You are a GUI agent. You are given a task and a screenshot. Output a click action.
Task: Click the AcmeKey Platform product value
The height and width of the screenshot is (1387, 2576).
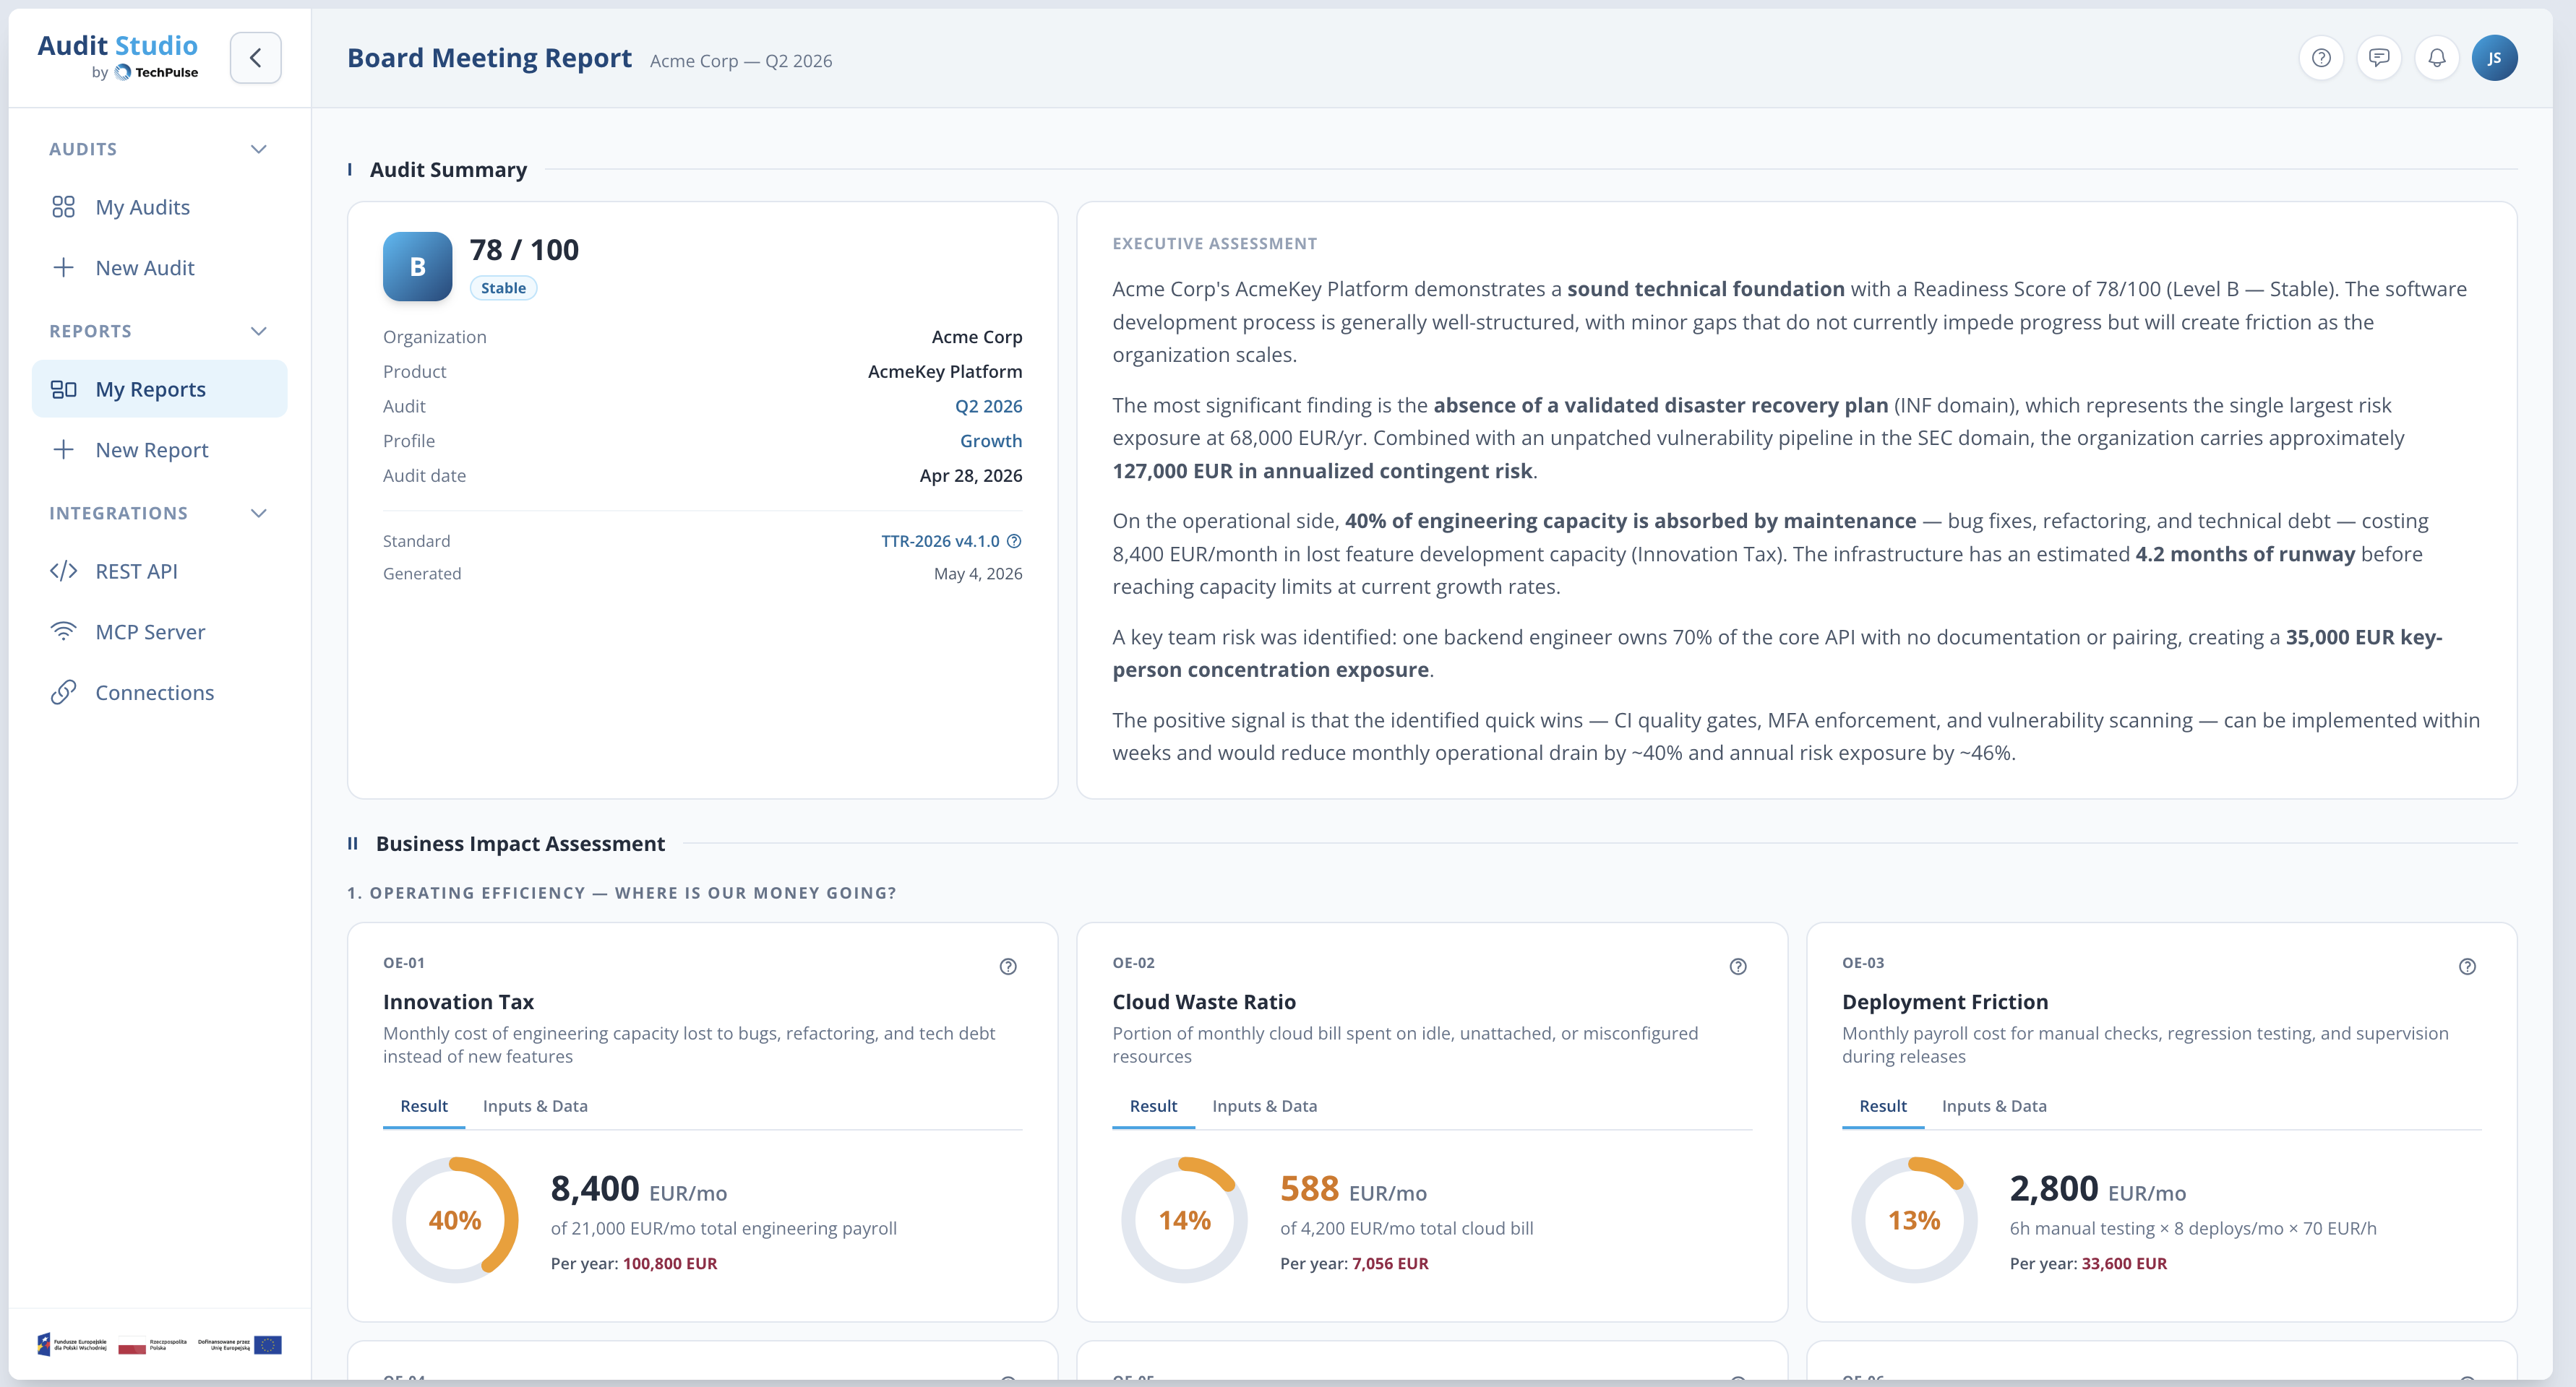coord(945,372)
